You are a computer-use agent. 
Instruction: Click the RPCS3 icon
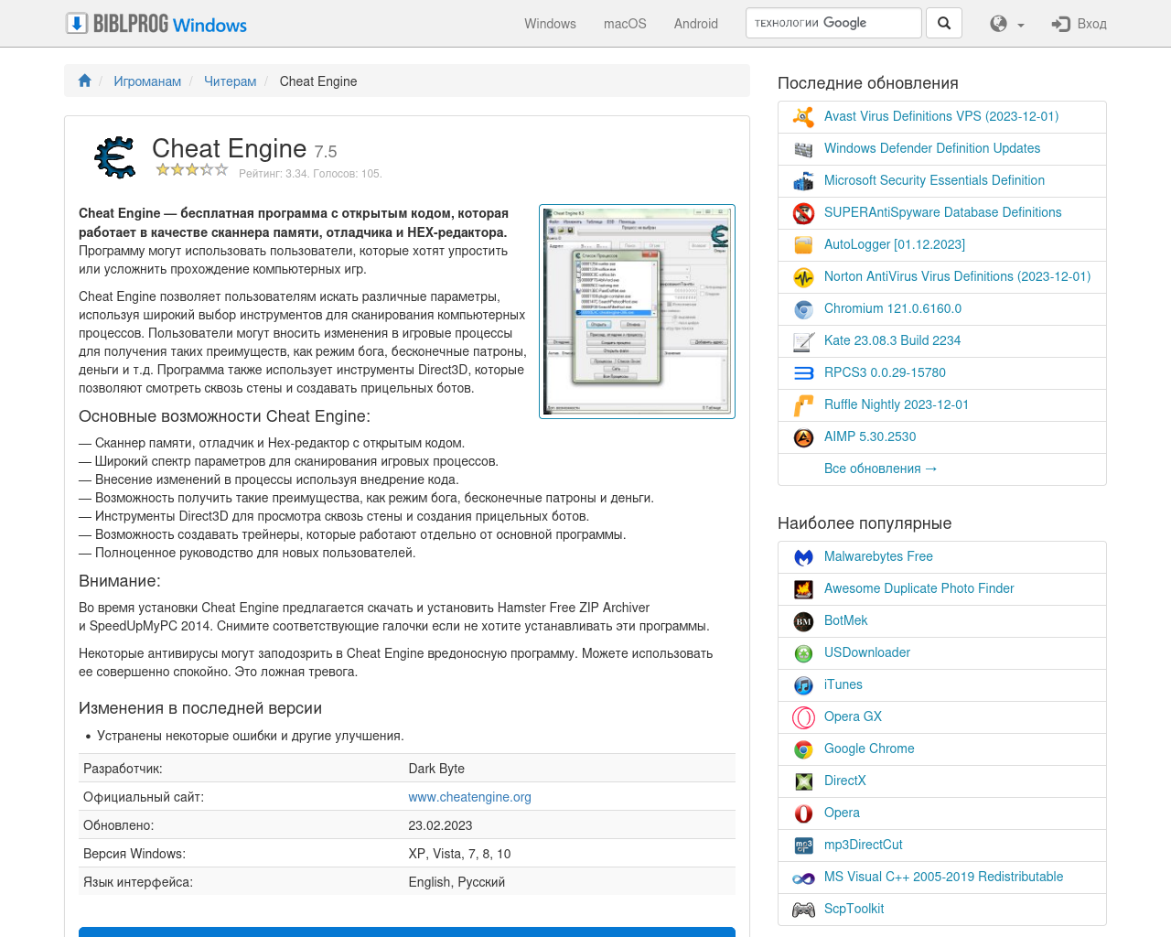pos(803,373)
